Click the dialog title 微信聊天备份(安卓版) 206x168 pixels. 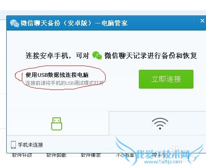click(x=56, y=23)
